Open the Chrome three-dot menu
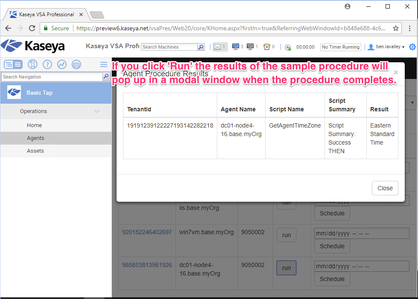Image resolution: width=418 pixels, height=299 pixels. tap(410, 28)
